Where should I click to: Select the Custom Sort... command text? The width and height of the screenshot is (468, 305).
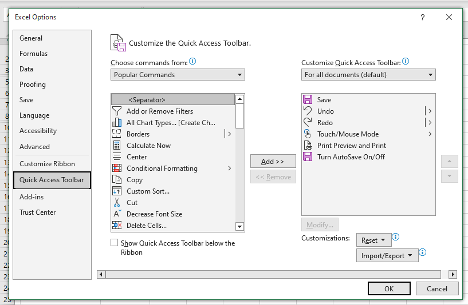click(148, 191)
